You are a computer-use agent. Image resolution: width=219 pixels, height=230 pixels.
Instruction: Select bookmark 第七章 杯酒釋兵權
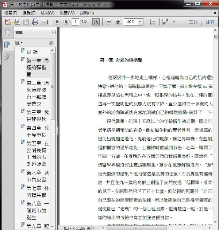coord(38,192)
